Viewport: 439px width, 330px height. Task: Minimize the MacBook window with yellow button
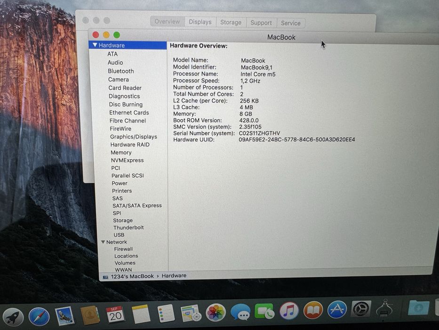click(x=106, y=35)
